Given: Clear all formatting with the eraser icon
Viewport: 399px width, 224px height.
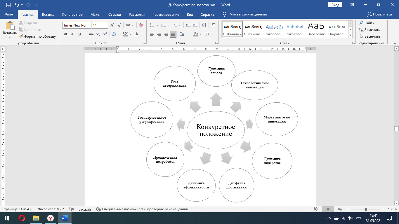Looking at the screenshot, I should point(141,25).
